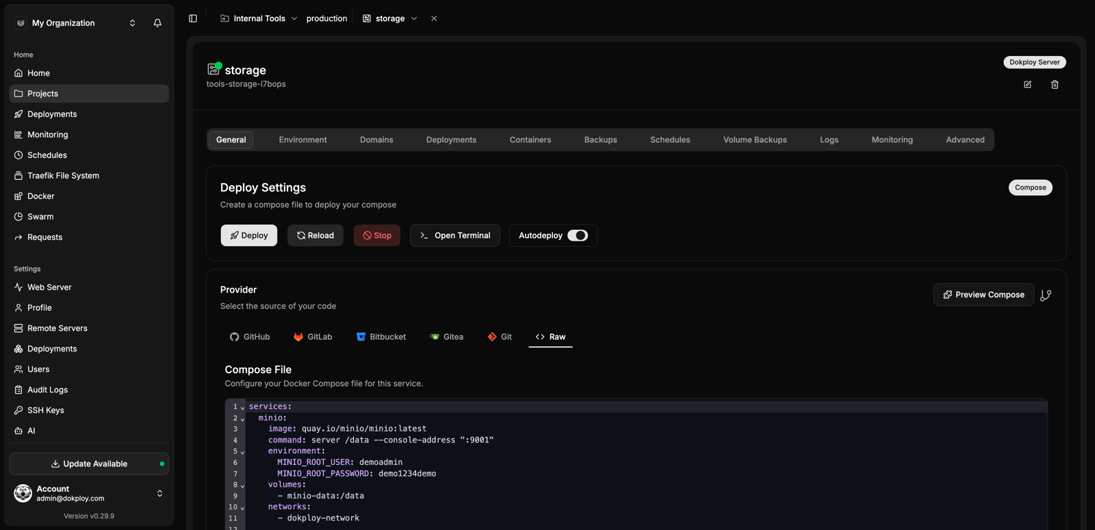Open Home in the sidebar
Screen dimensions: 1095x530
click(89, 73)
